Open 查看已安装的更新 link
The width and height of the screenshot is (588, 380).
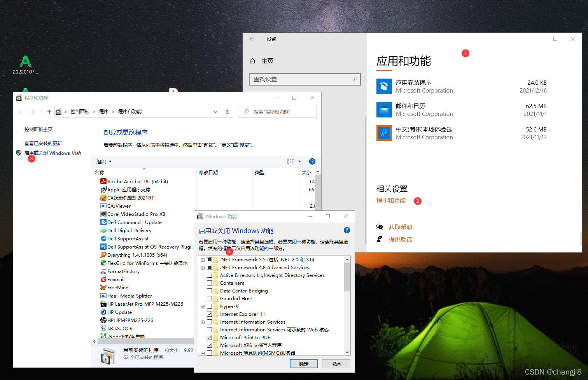43,144
